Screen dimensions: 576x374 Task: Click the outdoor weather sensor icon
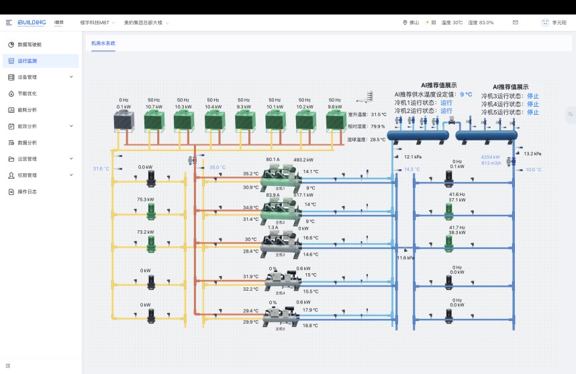367,97
